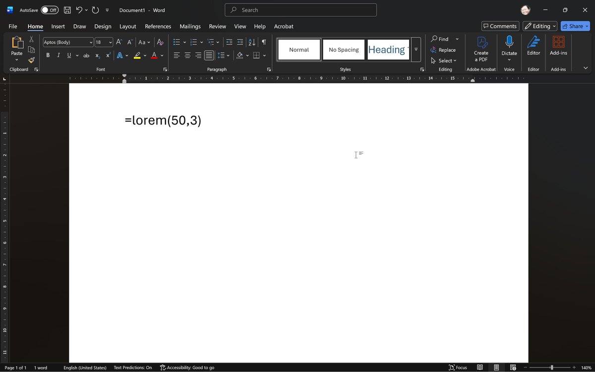595x372 pixels.
Task: Open the Editing mode dropdown
Action: point(540,26)
